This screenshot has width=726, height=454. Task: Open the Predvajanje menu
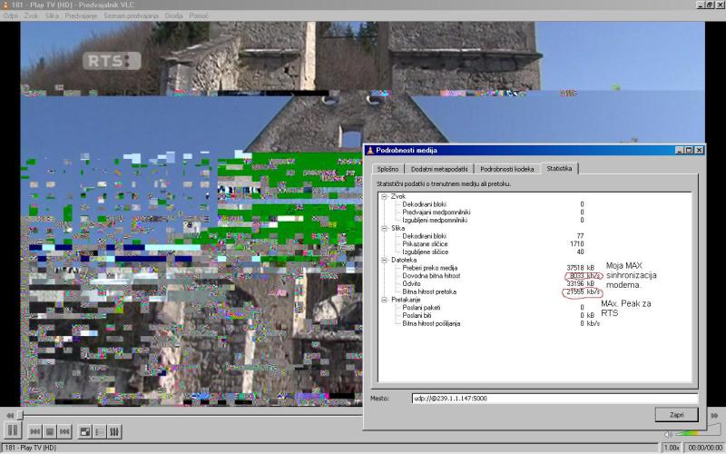[81, 15]
